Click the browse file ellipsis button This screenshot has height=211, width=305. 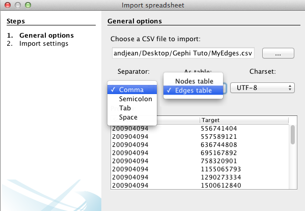point(278,53)
